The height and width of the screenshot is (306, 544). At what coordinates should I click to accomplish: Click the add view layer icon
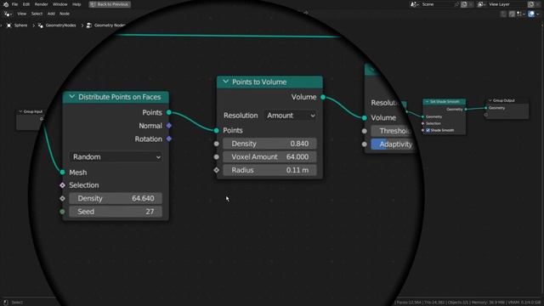(531, 4)
